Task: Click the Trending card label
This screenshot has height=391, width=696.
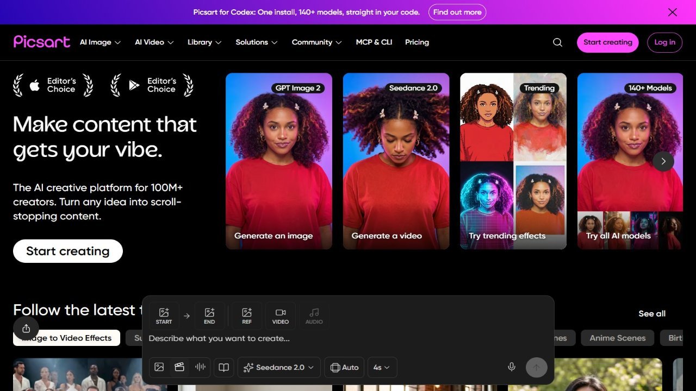Action: [x=539, y=88]
